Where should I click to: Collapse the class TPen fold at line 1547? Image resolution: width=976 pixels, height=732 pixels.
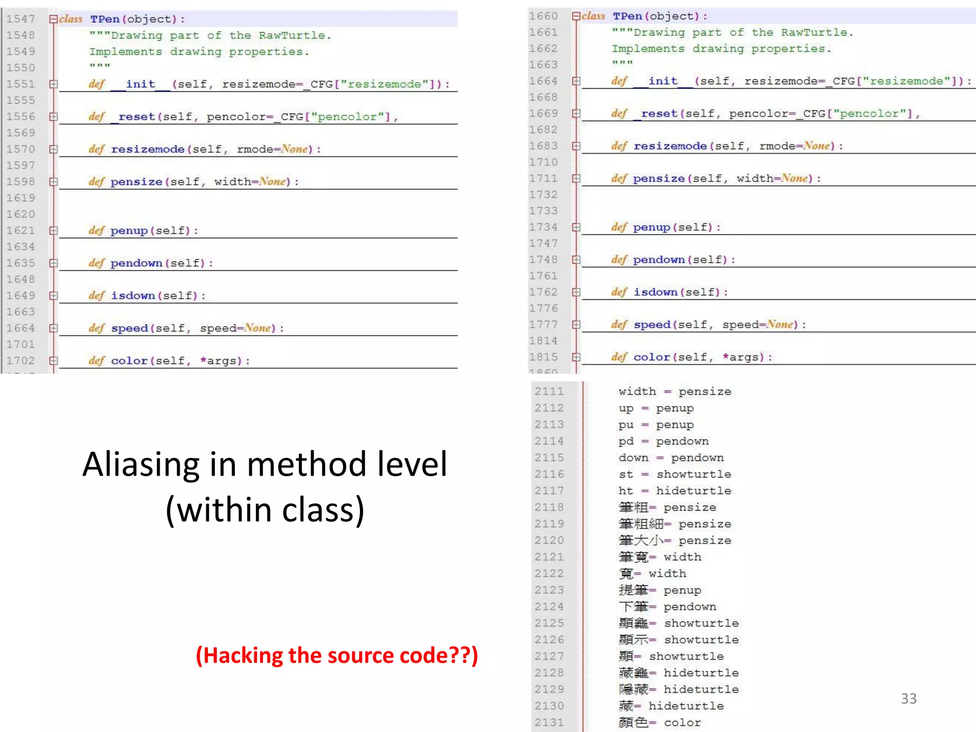(x=53, y=19)
